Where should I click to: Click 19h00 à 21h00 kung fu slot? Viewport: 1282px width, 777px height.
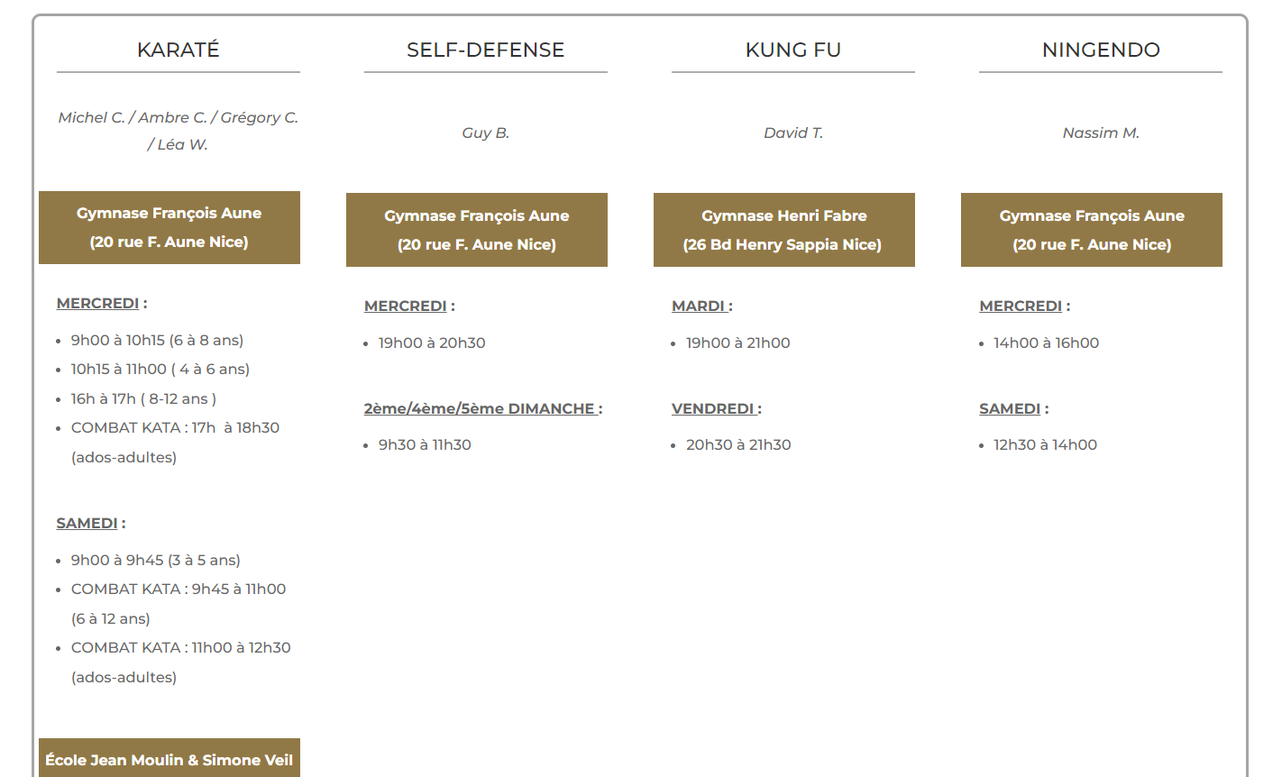point(738,343)
